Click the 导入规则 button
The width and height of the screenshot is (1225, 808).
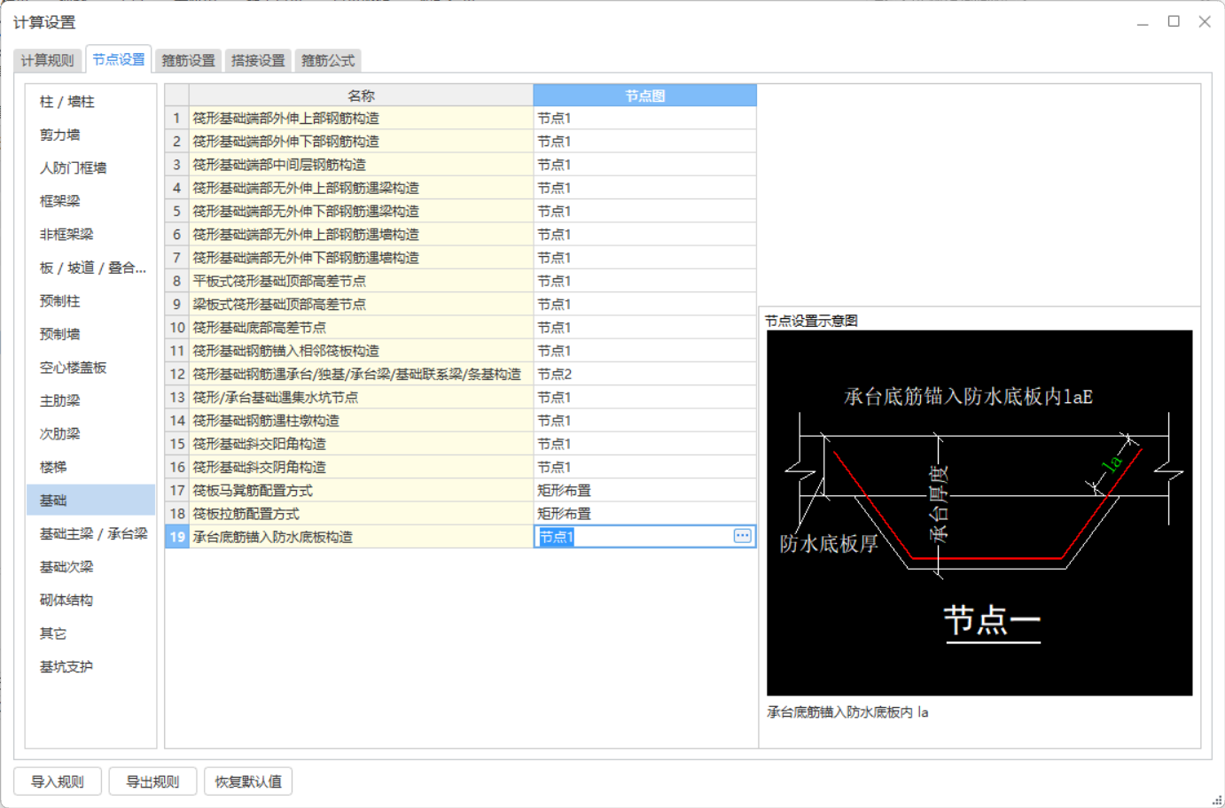(x=58, y=781)
